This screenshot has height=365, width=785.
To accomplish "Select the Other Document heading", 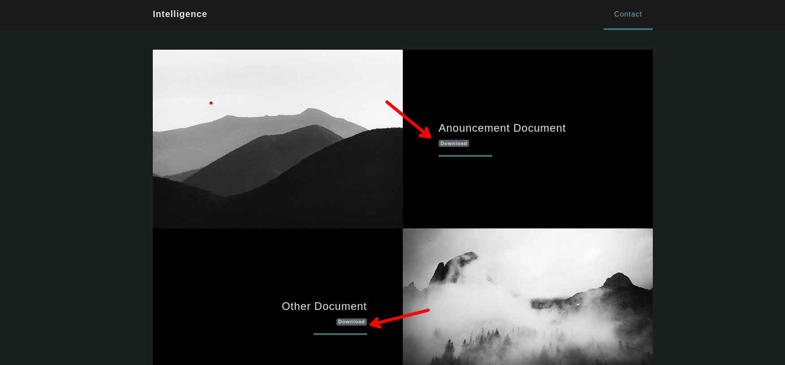I will point(324,306).
